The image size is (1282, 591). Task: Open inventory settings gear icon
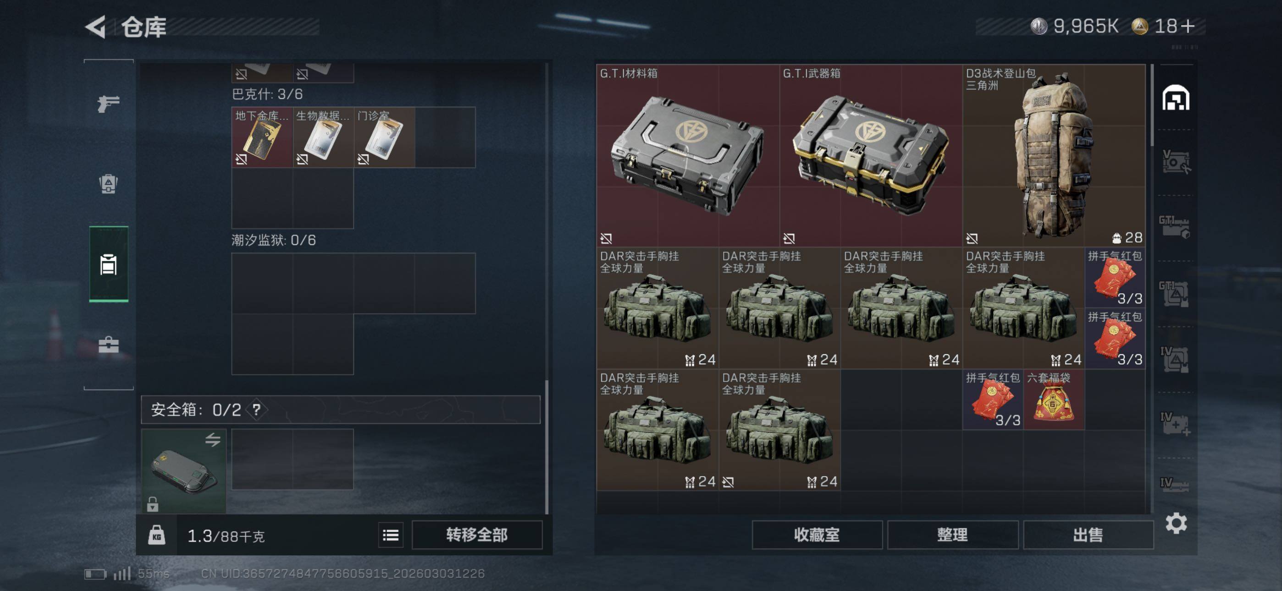[1176, 523]
